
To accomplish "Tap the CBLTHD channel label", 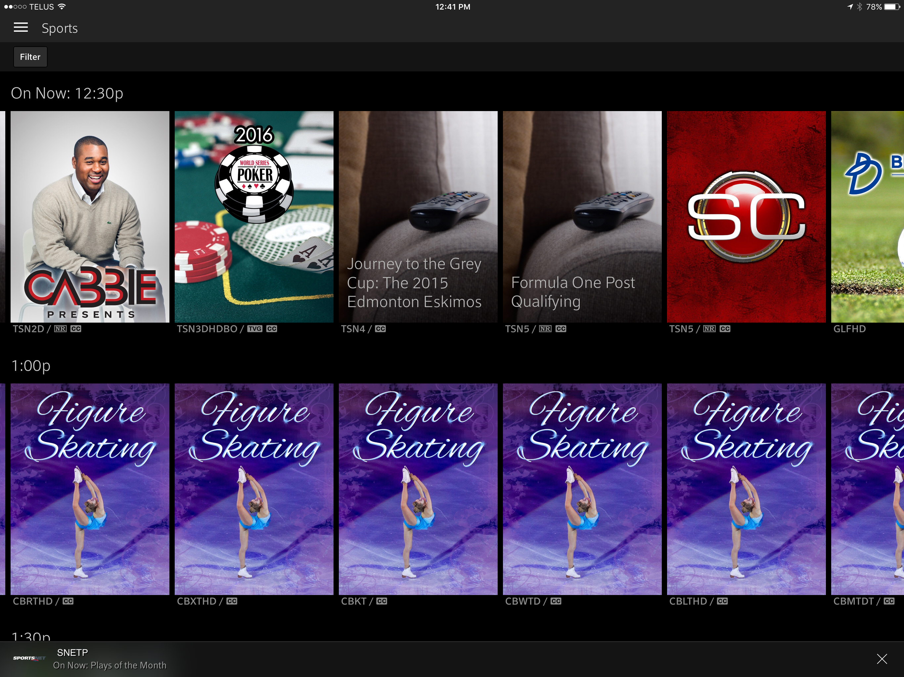I will (x=688, y=601).
